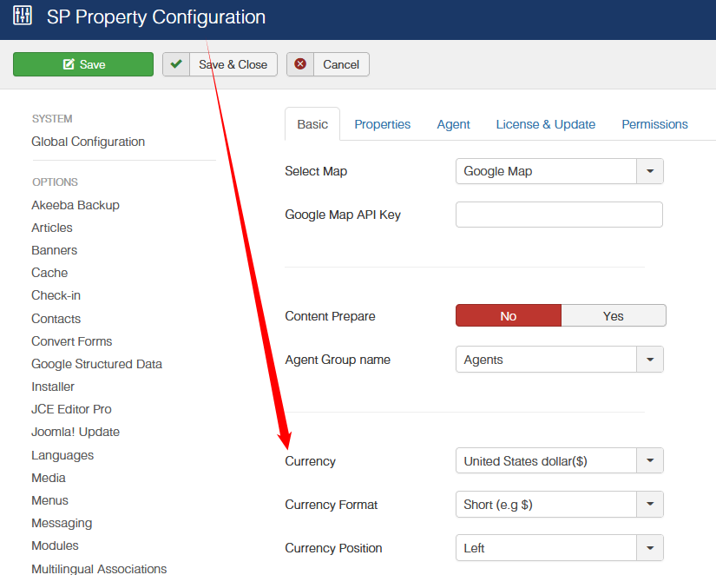Open the License & Update tab

[545, 124]
